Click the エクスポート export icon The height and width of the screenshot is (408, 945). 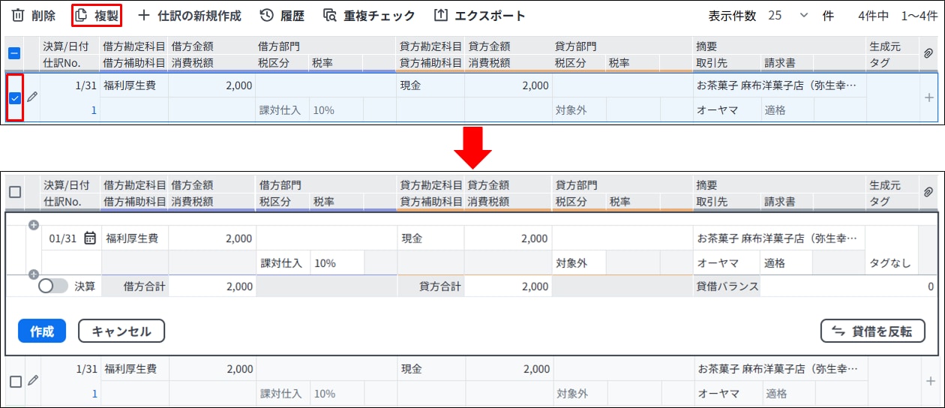click(441, 16)
